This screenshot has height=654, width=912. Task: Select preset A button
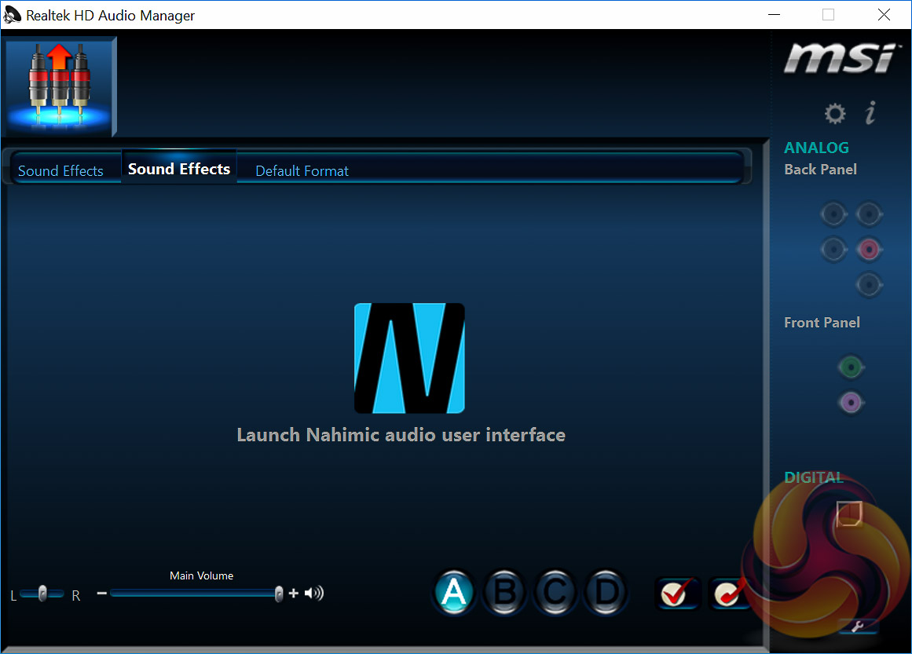454,593
